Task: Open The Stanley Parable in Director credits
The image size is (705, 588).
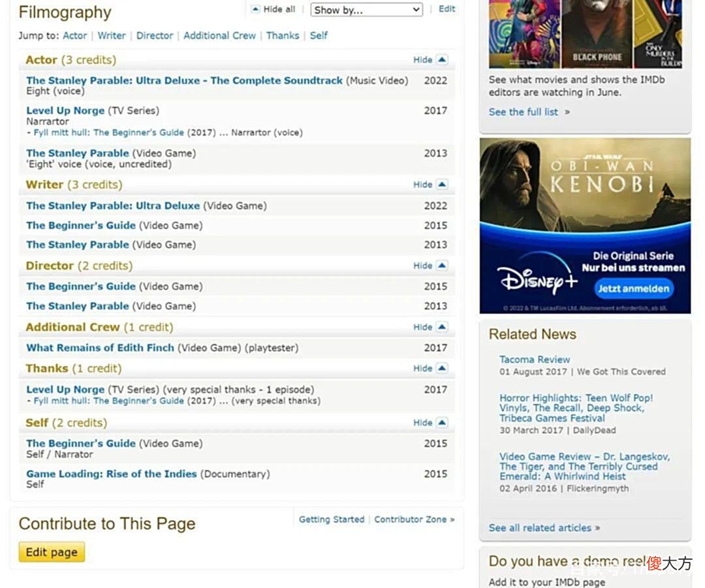Action: point(77,306)
